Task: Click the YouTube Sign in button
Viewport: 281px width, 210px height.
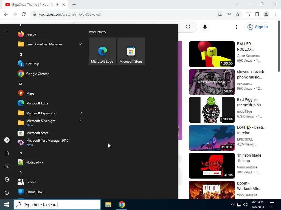Action: [x=258, y=27]
